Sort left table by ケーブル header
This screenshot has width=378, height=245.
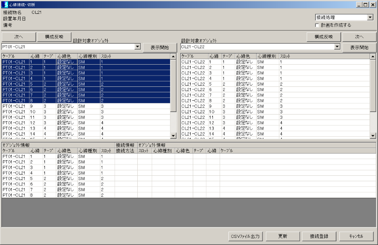coord(16,56)
